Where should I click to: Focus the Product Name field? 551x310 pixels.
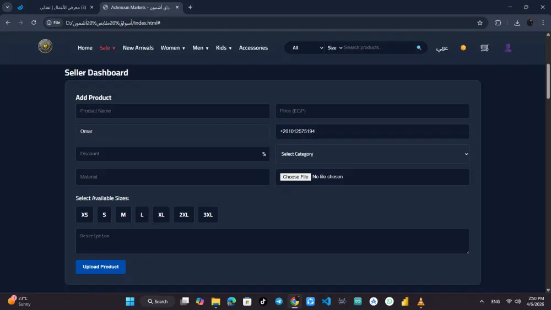pyautogui.click(x=172, y=111)
